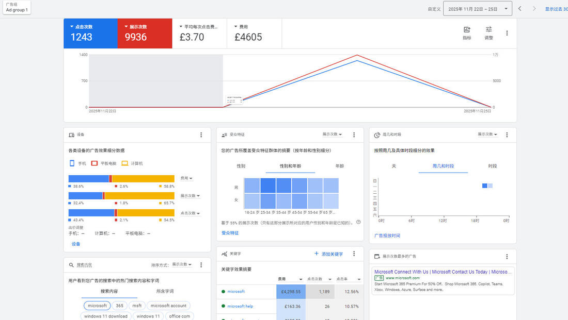Image resolution: width=568 pixels, height=320 pixels.
Task: Select the 点击次数 blue metric tile
Action: pyautogui.click(x=90, y=33)
